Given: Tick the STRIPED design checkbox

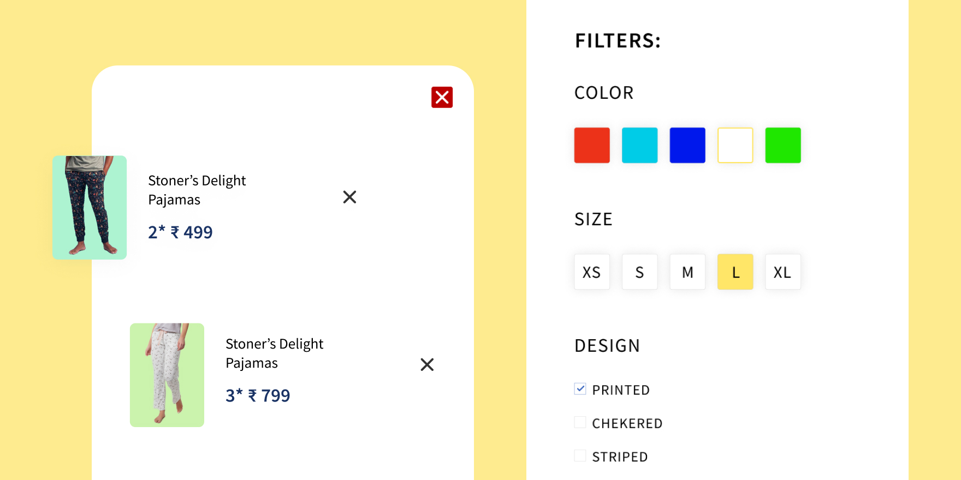Looking at the screenshot, I should (x=580, y=455).
